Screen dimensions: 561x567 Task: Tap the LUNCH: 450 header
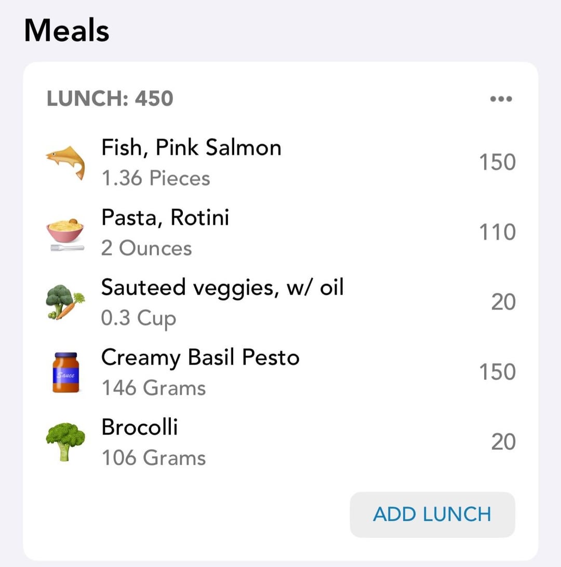coord(110,98)
